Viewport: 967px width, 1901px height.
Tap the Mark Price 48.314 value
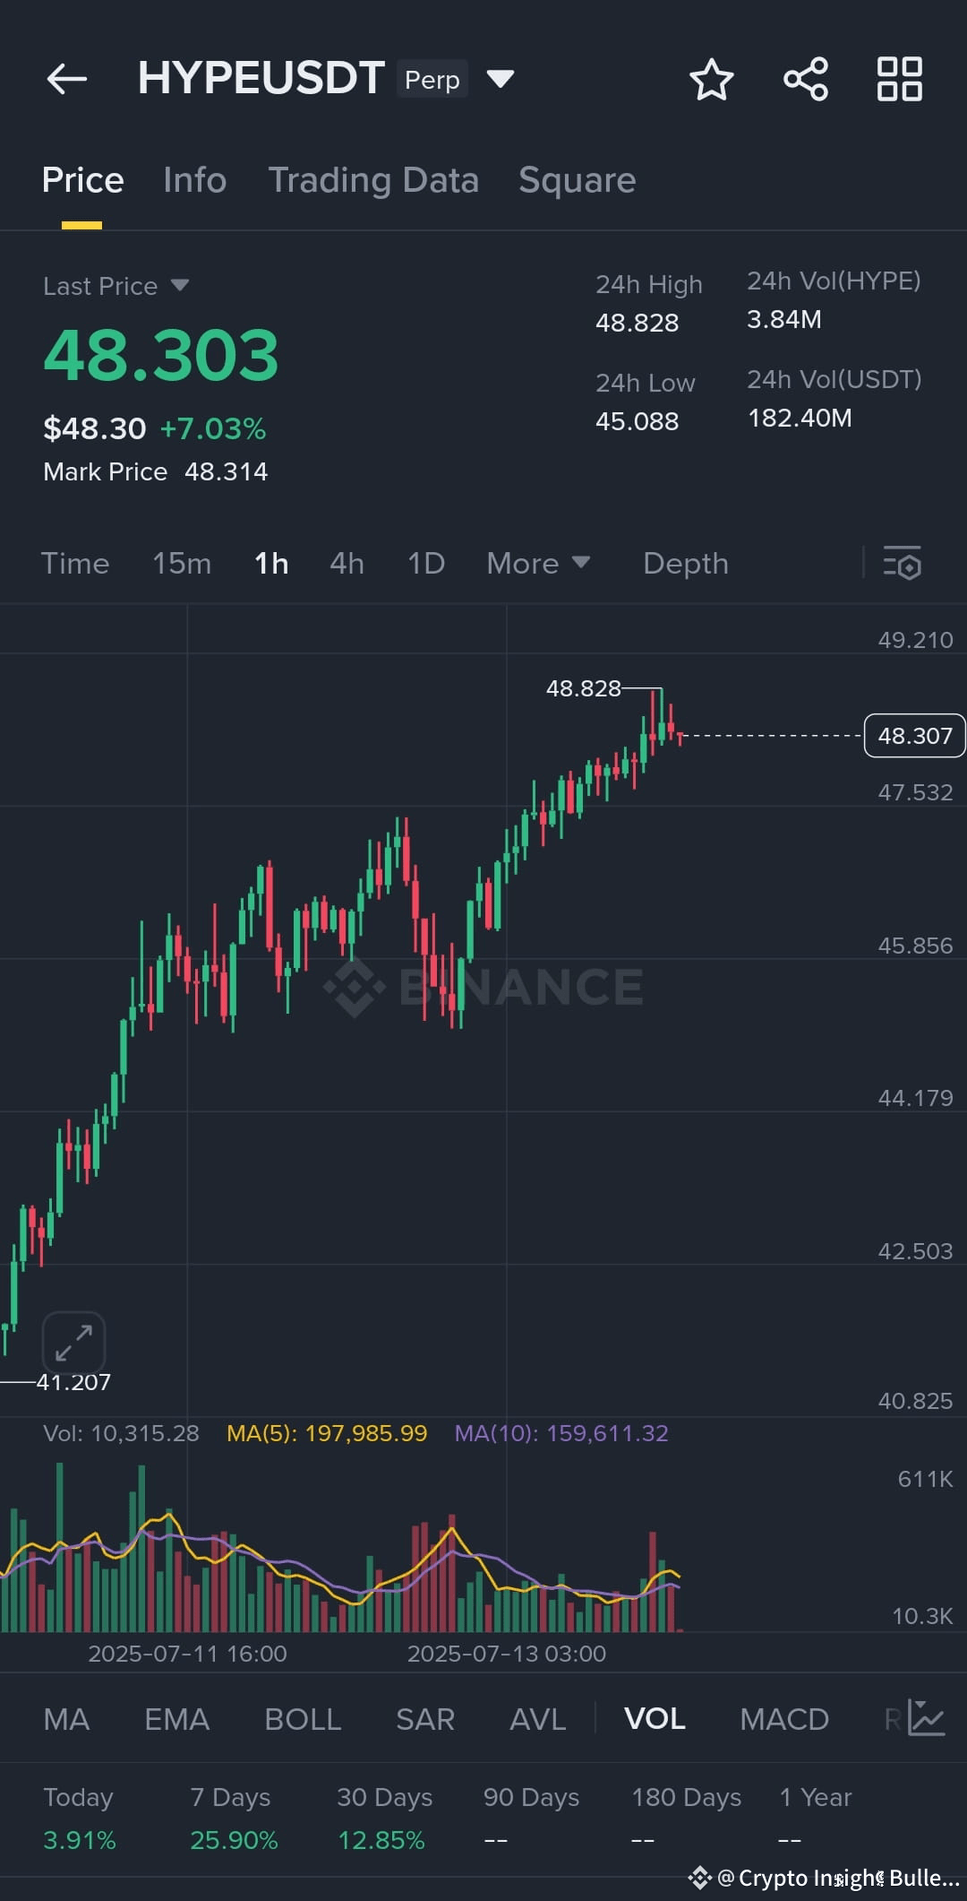[x=227, y=471]
